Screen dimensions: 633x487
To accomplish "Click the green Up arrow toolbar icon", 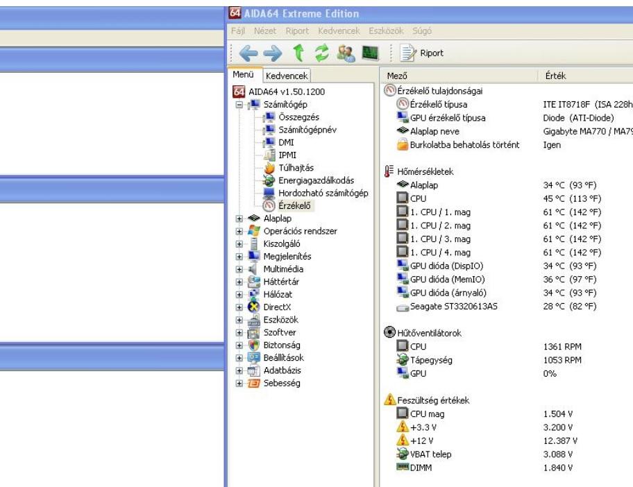I will (298, 53).
